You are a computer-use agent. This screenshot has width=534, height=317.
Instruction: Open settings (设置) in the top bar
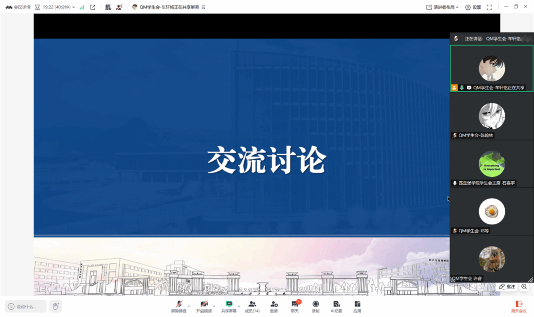click(473, 7)
